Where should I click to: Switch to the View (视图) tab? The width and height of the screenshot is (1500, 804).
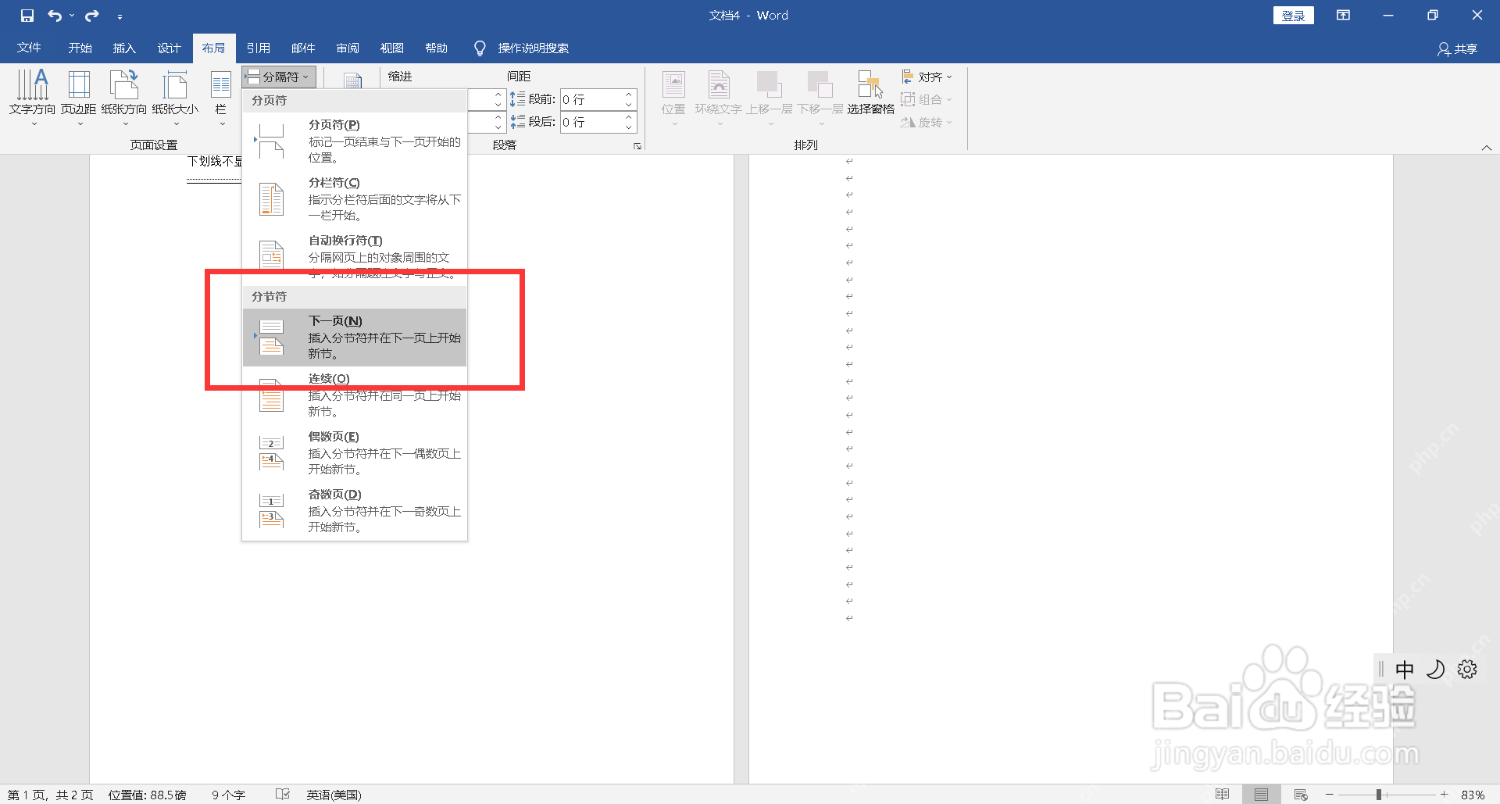point(392,48)
